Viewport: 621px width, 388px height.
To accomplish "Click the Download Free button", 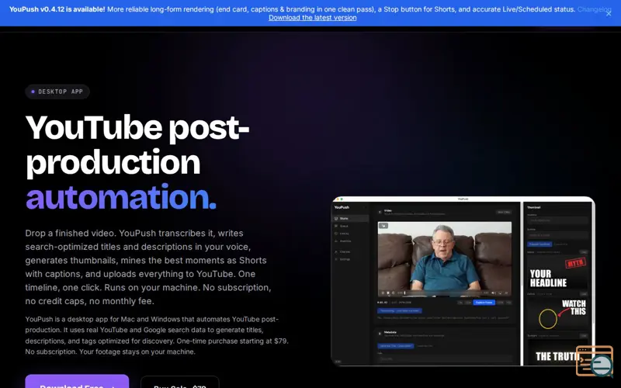I will pyautogui.click(x=77, y=382).
